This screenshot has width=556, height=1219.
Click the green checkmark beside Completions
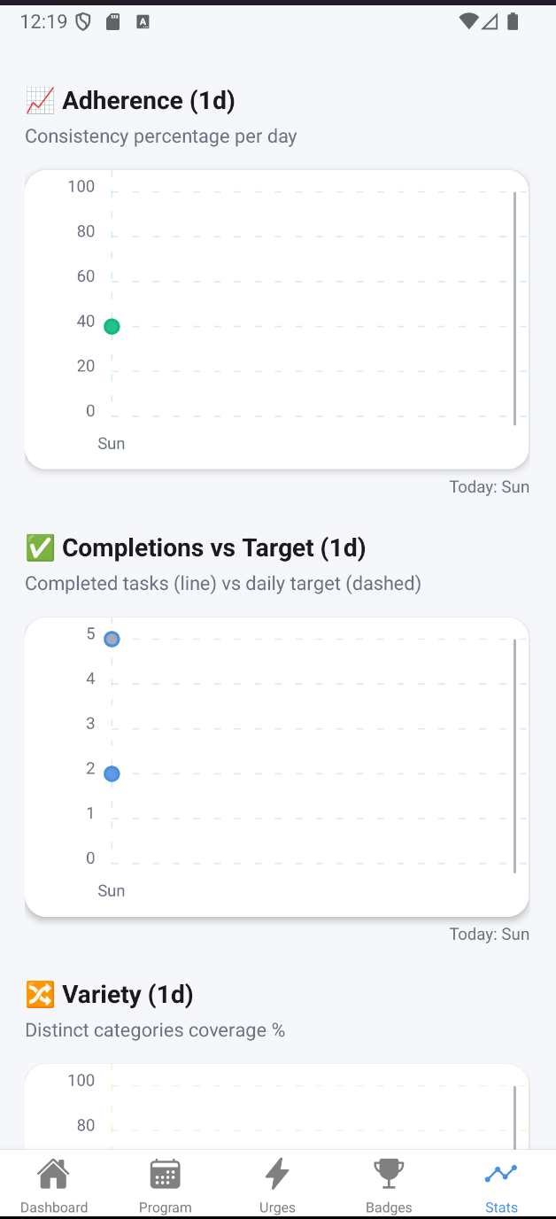(40, 548)
